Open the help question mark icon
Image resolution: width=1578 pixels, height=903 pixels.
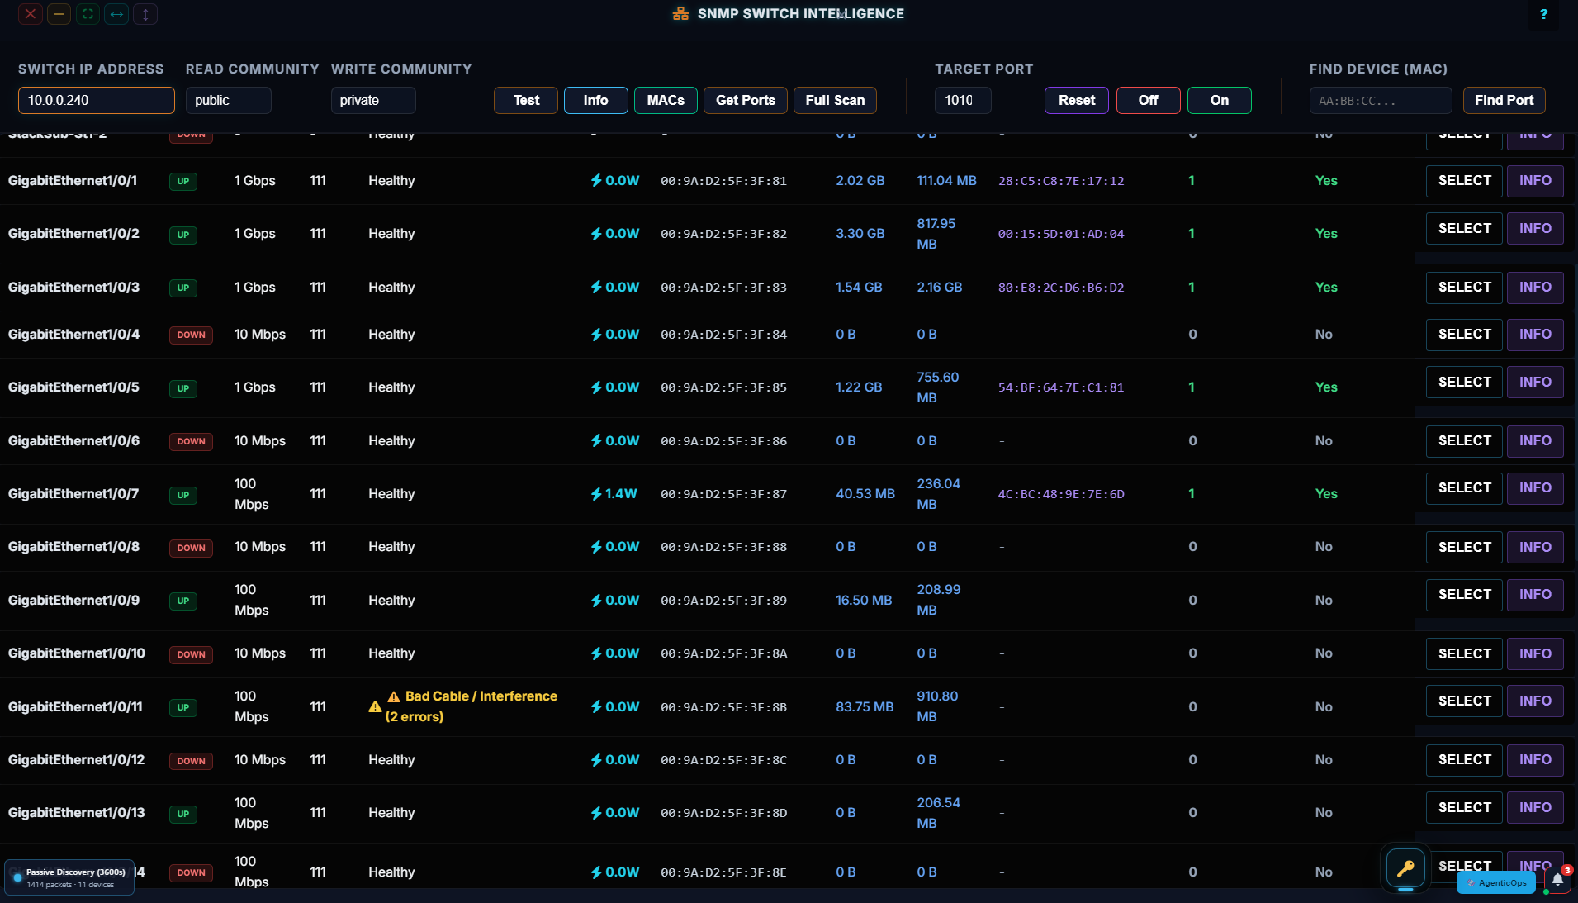click(1543, 14)
